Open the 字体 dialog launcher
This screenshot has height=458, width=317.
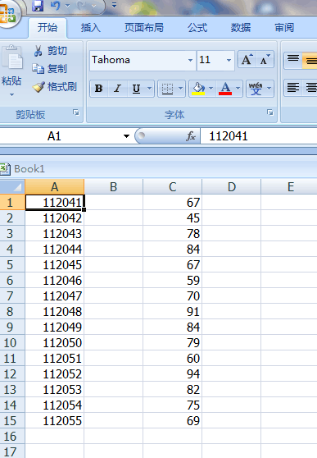(270, 112)
